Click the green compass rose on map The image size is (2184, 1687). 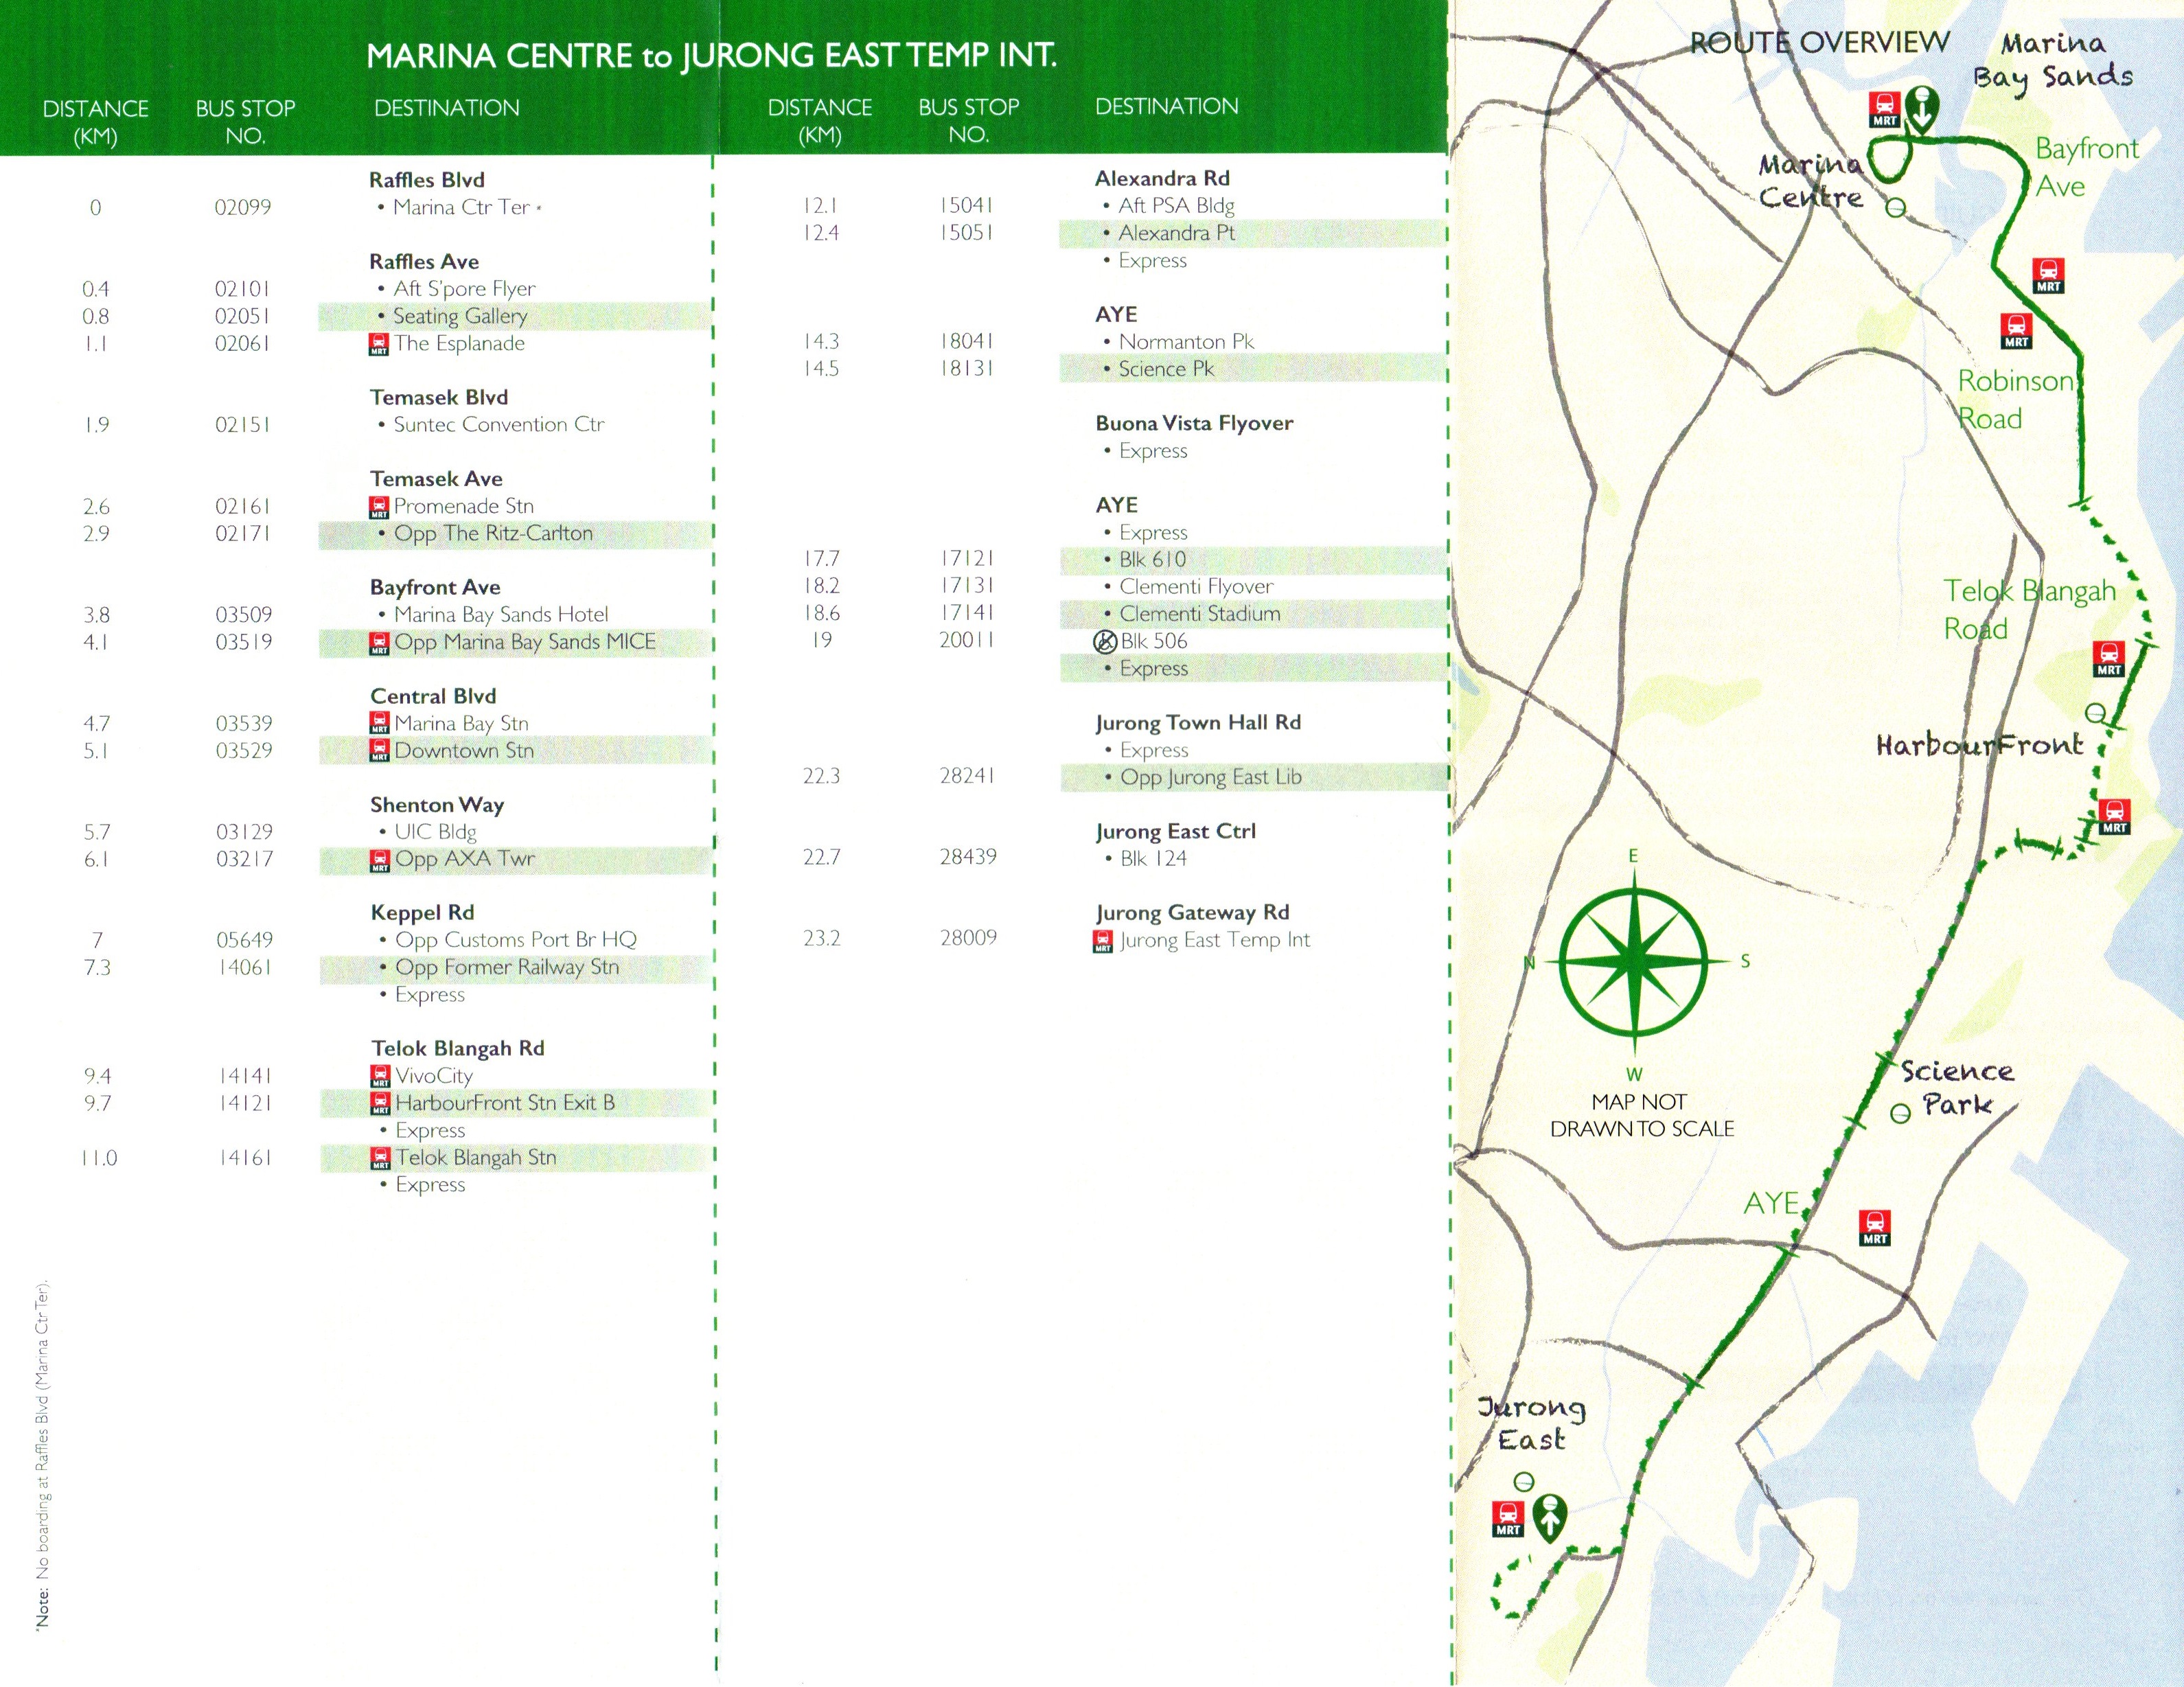tap(1633, 963)
